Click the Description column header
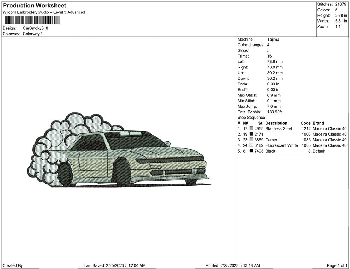350x269 pixels. pos(276,123)
